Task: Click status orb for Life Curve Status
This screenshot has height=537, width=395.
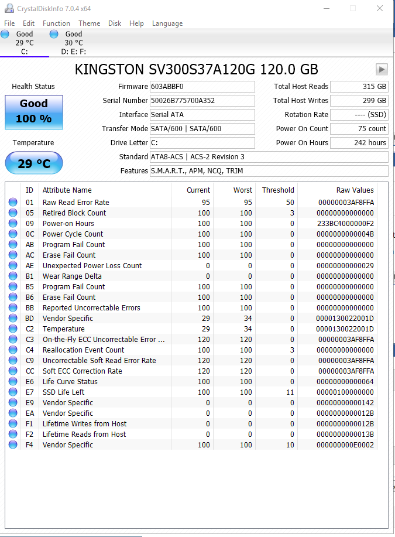Action: pos(13,381)
